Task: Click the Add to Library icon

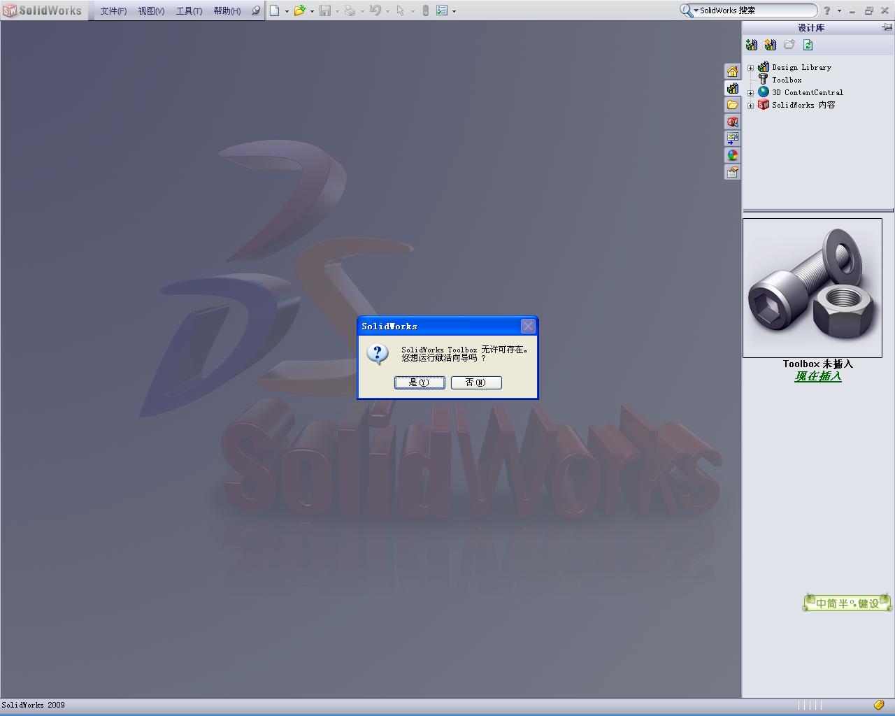Action: click(752, 45)
